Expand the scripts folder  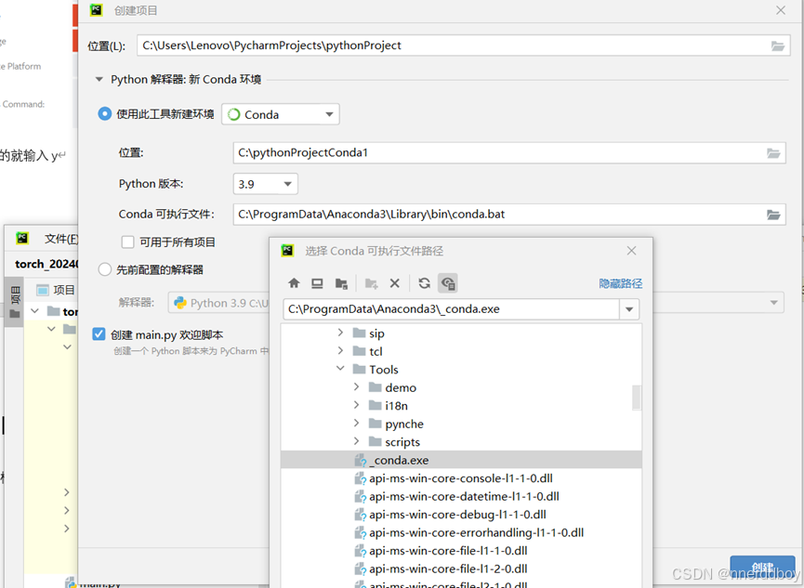[356, 441]
